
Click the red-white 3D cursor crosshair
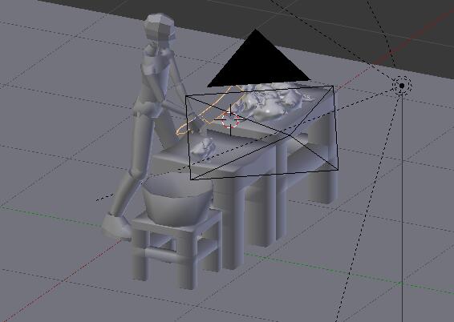click(x=230, y=120)
